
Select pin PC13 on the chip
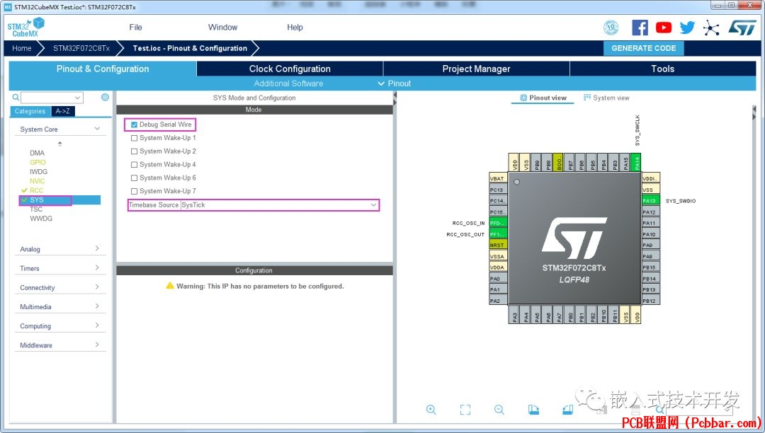point(498,190)
